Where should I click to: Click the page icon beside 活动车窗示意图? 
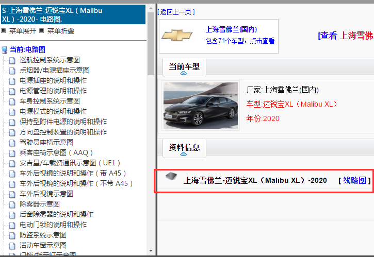click(x=12, y=246)
